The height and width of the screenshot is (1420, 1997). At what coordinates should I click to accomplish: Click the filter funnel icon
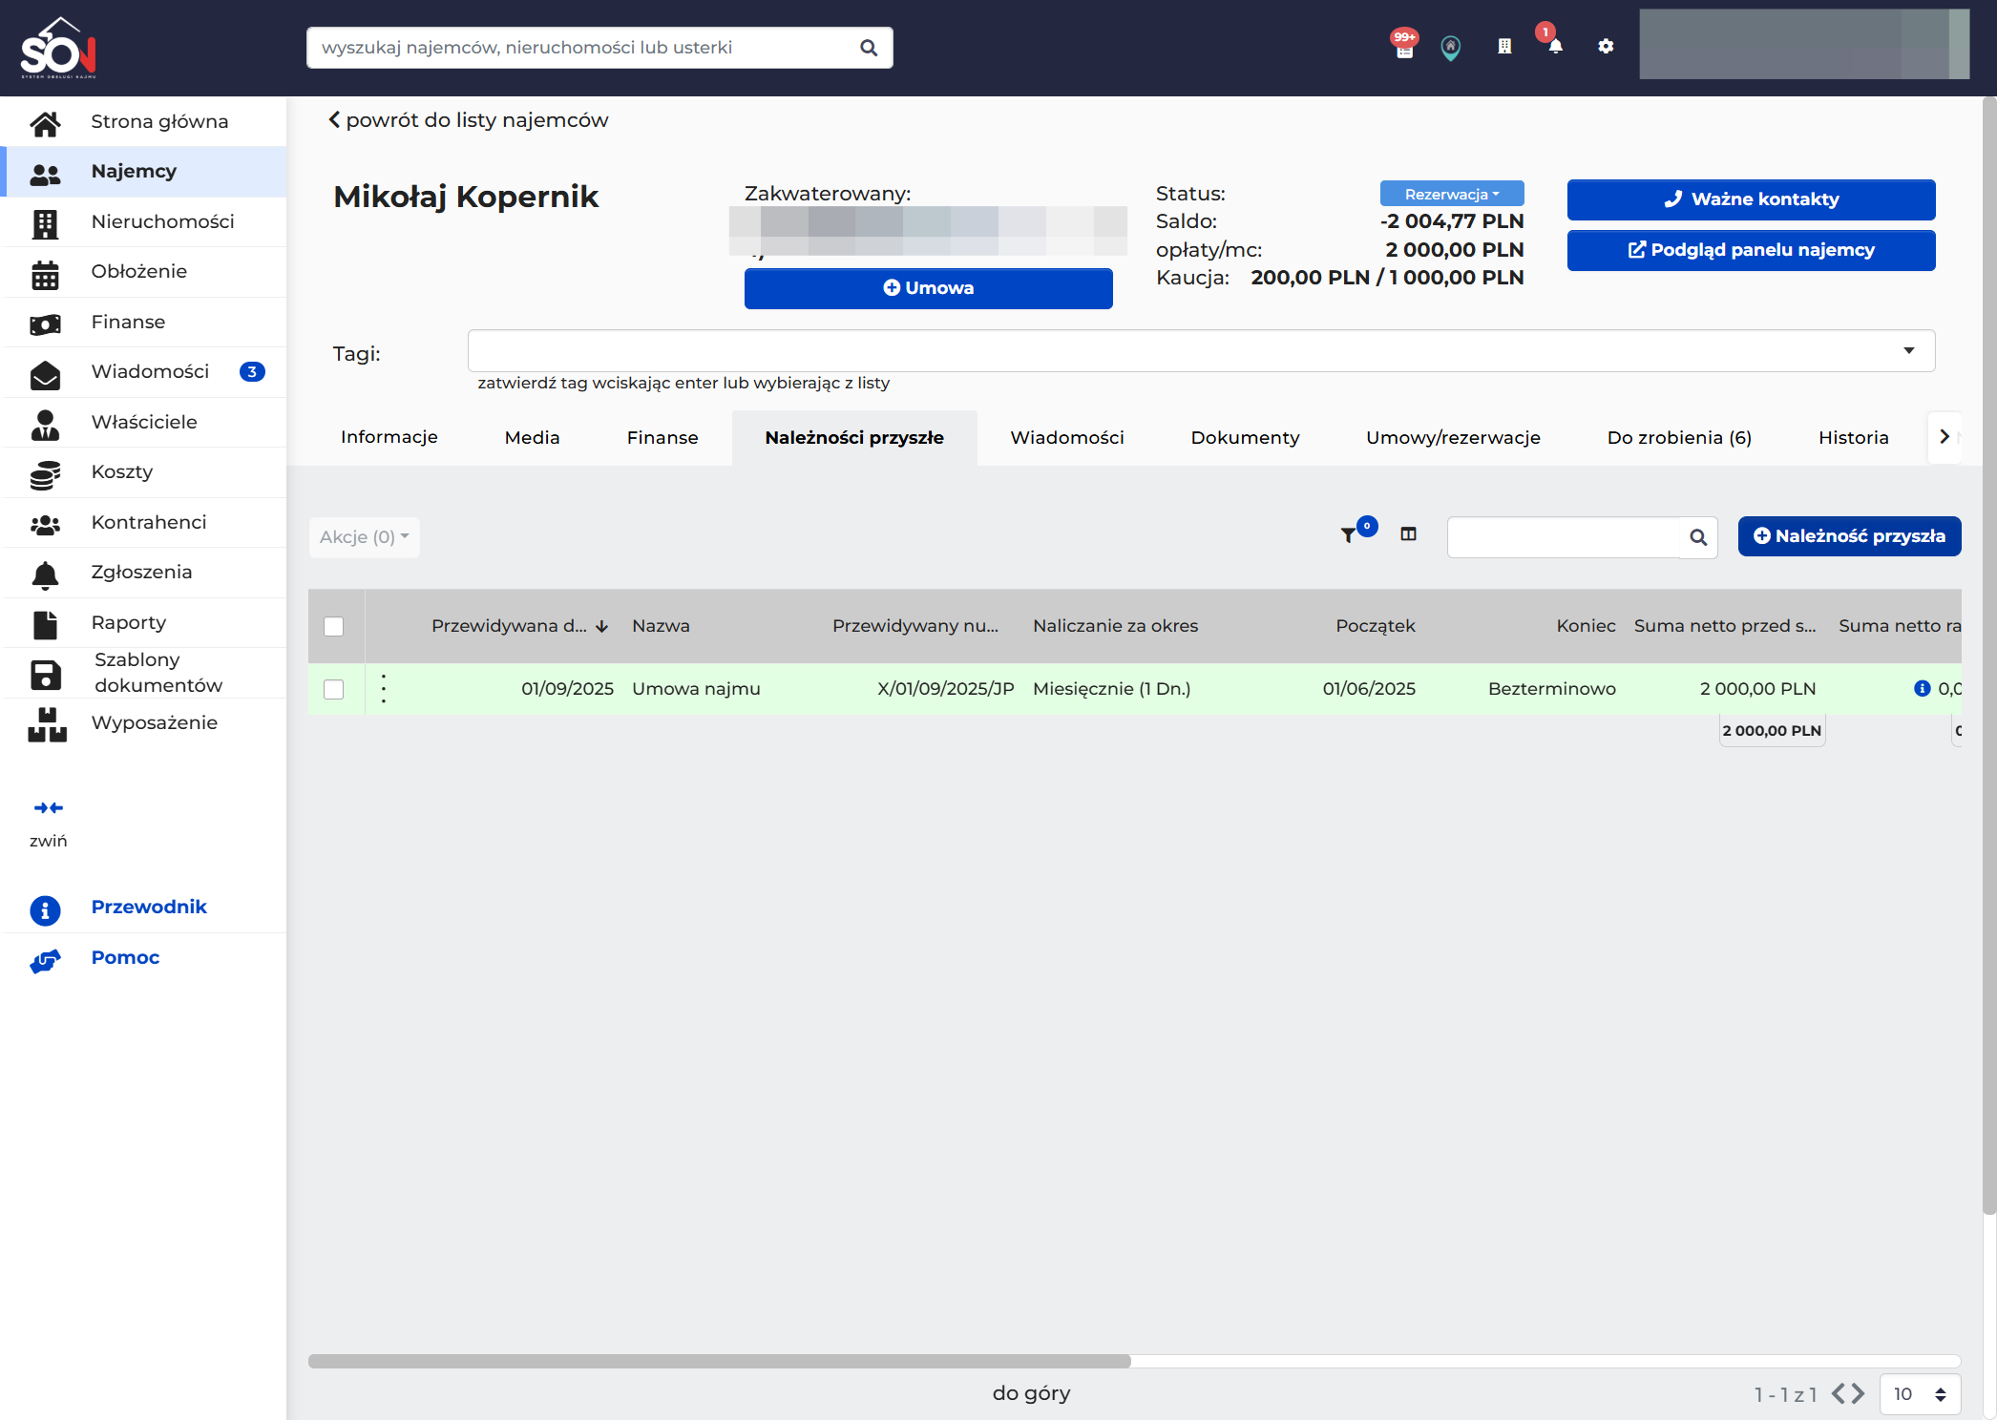1348,535
